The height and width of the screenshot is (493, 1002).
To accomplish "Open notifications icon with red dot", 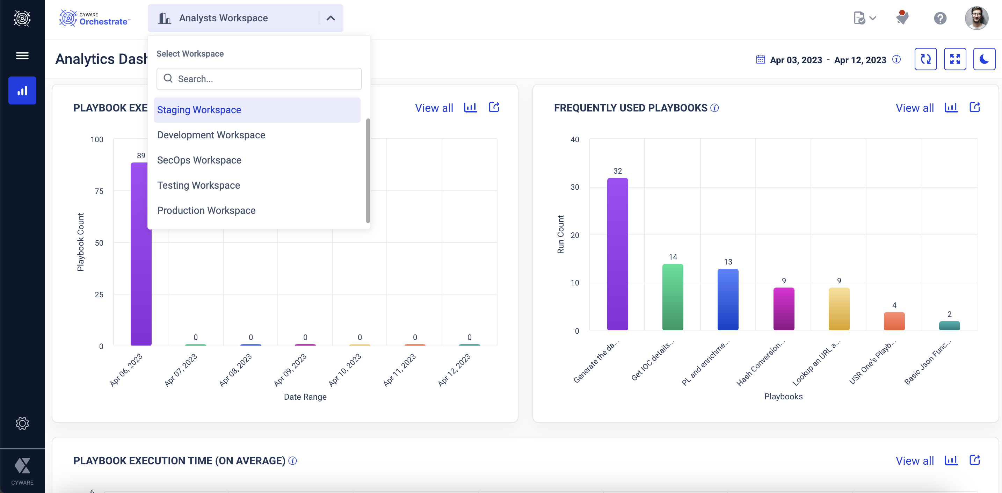I will [x=902, y=17].
